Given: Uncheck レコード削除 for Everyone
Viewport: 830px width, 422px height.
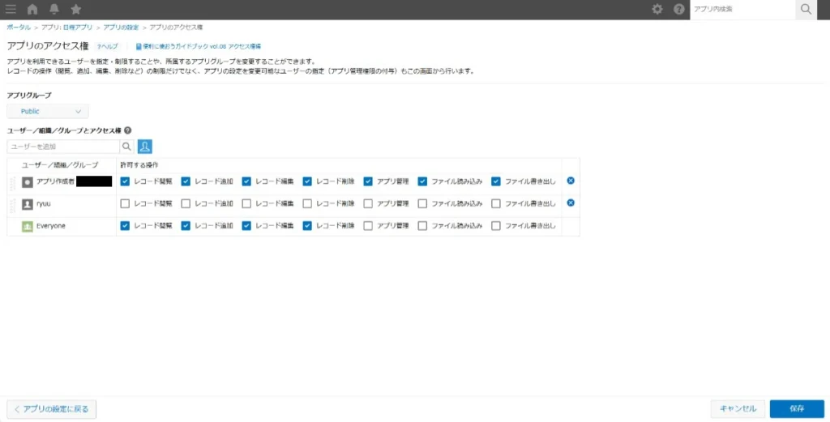Looking at the screenshot, I should click(x=307, y=226).
